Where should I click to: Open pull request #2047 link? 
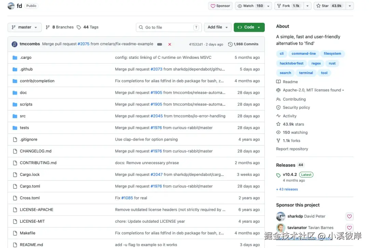click(156, 174)
